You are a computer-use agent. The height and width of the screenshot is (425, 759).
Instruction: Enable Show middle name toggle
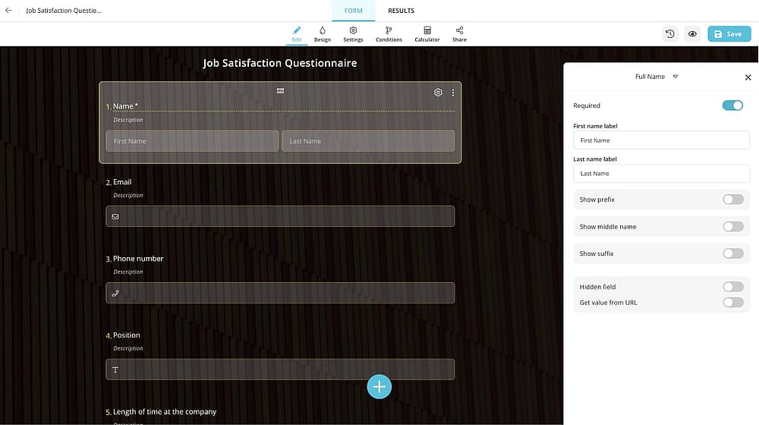point(733,226)
